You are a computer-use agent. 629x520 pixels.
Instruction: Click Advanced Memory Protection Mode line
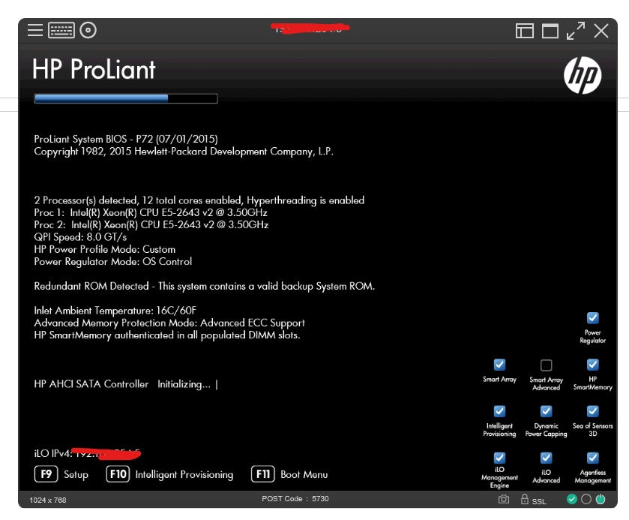(x=169, y=323)
